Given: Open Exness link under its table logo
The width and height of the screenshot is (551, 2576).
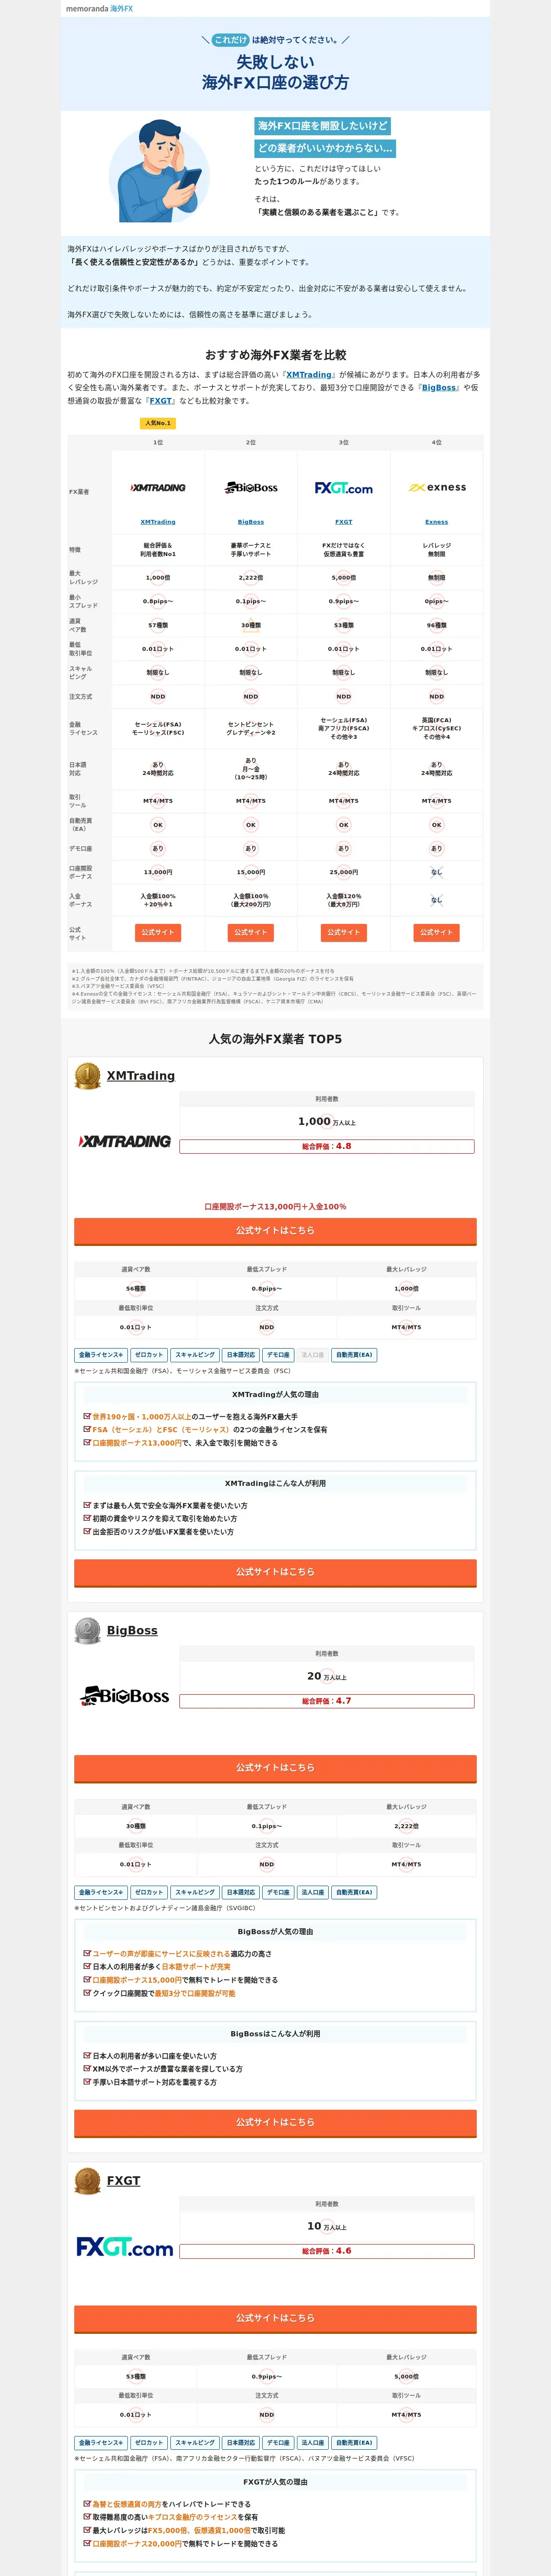Looking at the screenshot, I should click(x=437, y=522).
